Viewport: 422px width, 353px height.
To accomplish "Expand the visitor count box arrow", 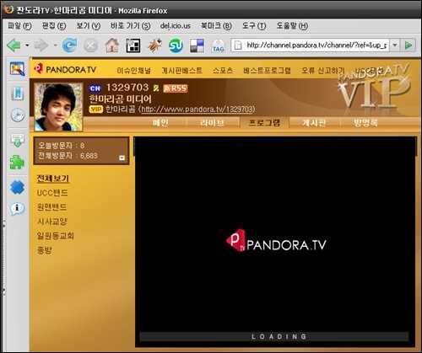I will (122, 158).
